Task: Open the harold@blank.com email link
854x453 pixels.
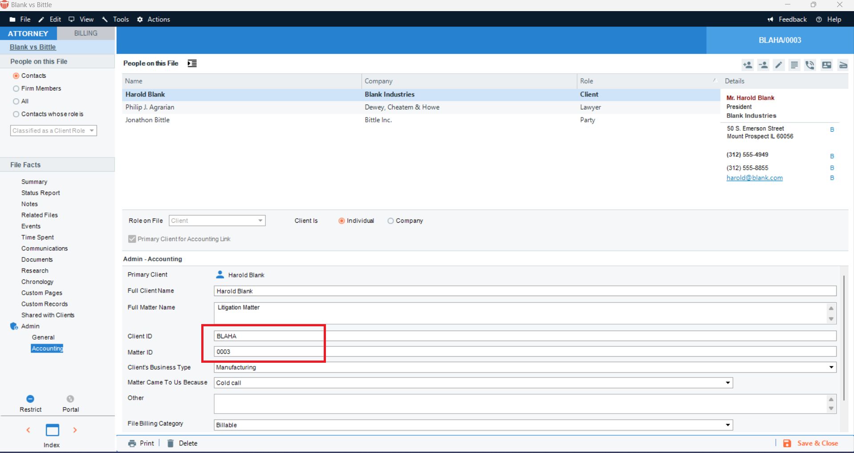Action: pos(754,177)
